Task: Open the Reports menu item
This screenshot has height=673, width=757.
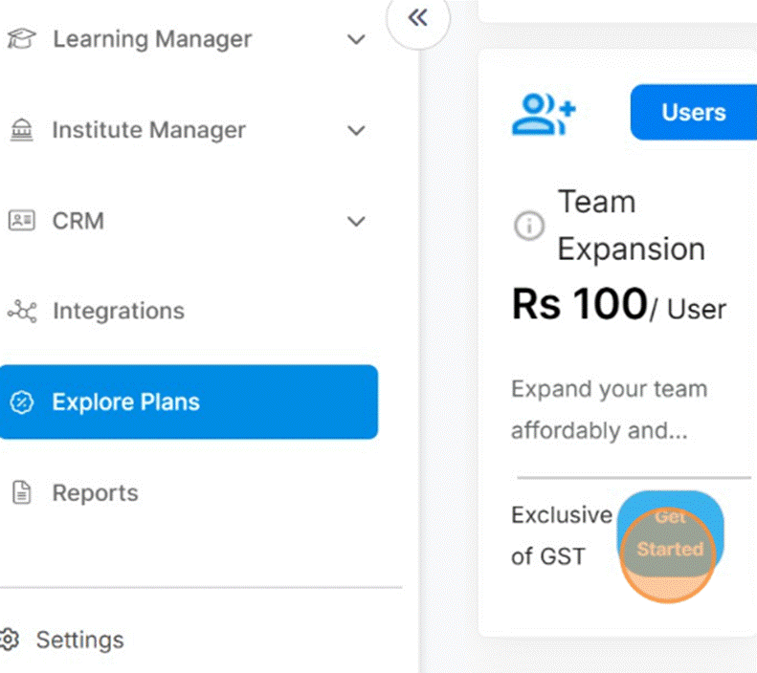Action: pyautogui.click(x=95, y=493)
